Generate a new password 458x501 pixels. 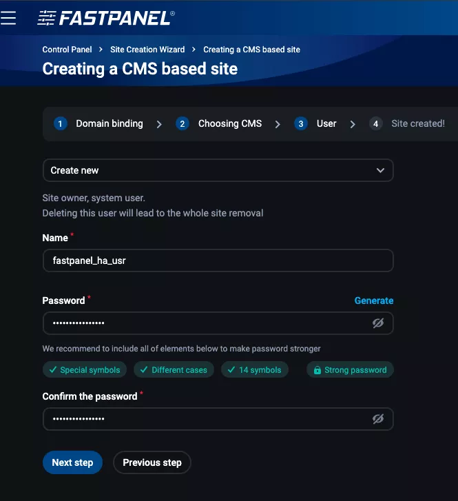(x=374, y=300)
